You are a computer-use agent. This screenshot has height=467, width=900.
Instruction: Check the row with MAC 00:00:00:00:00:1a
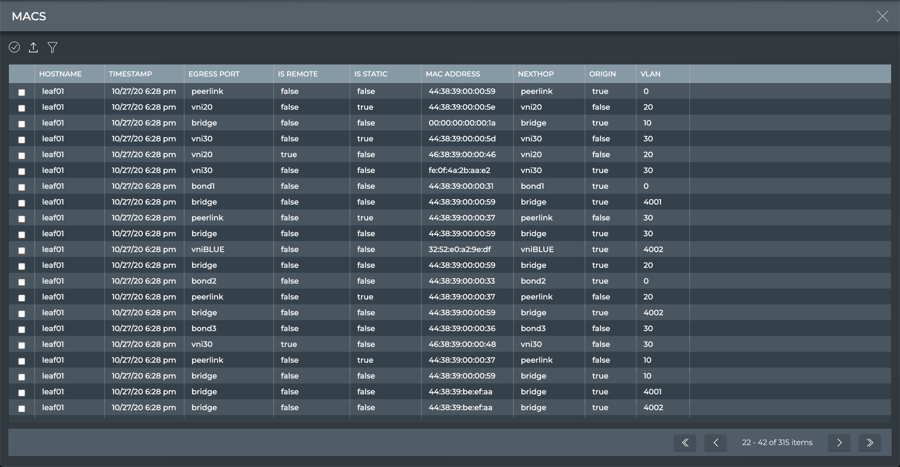point(22,124)
